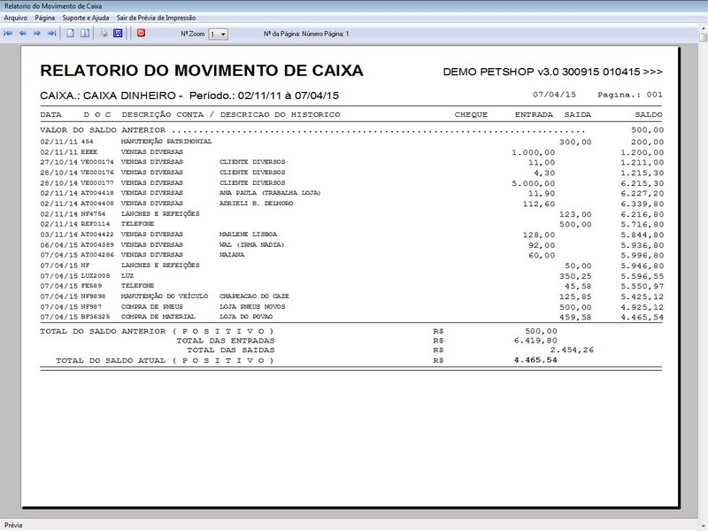Click the printer icon

(x=104, y=33)
